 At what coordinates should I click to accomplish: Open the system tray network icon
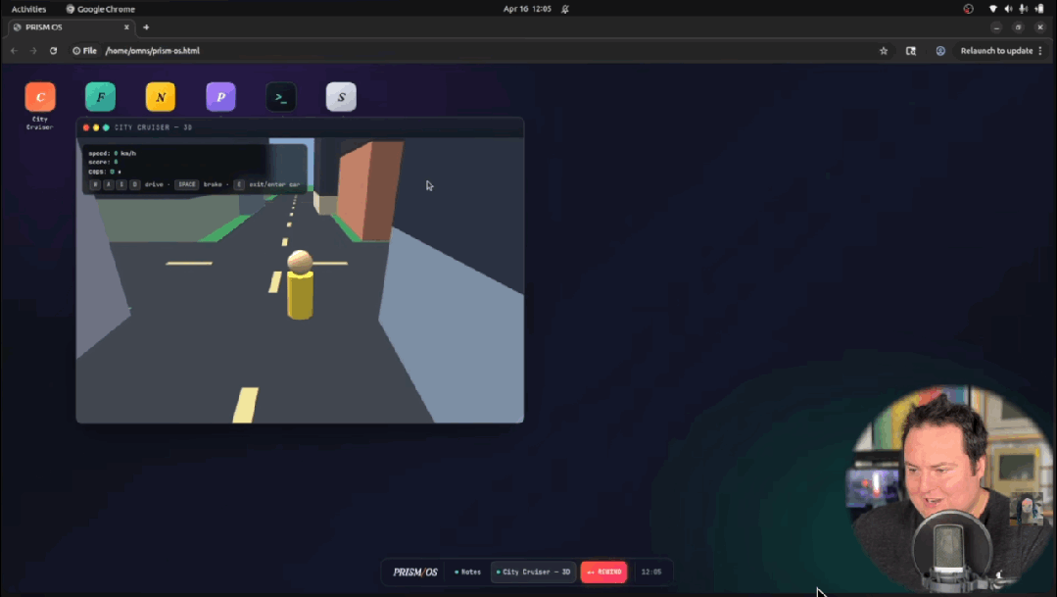pos(992,9)
